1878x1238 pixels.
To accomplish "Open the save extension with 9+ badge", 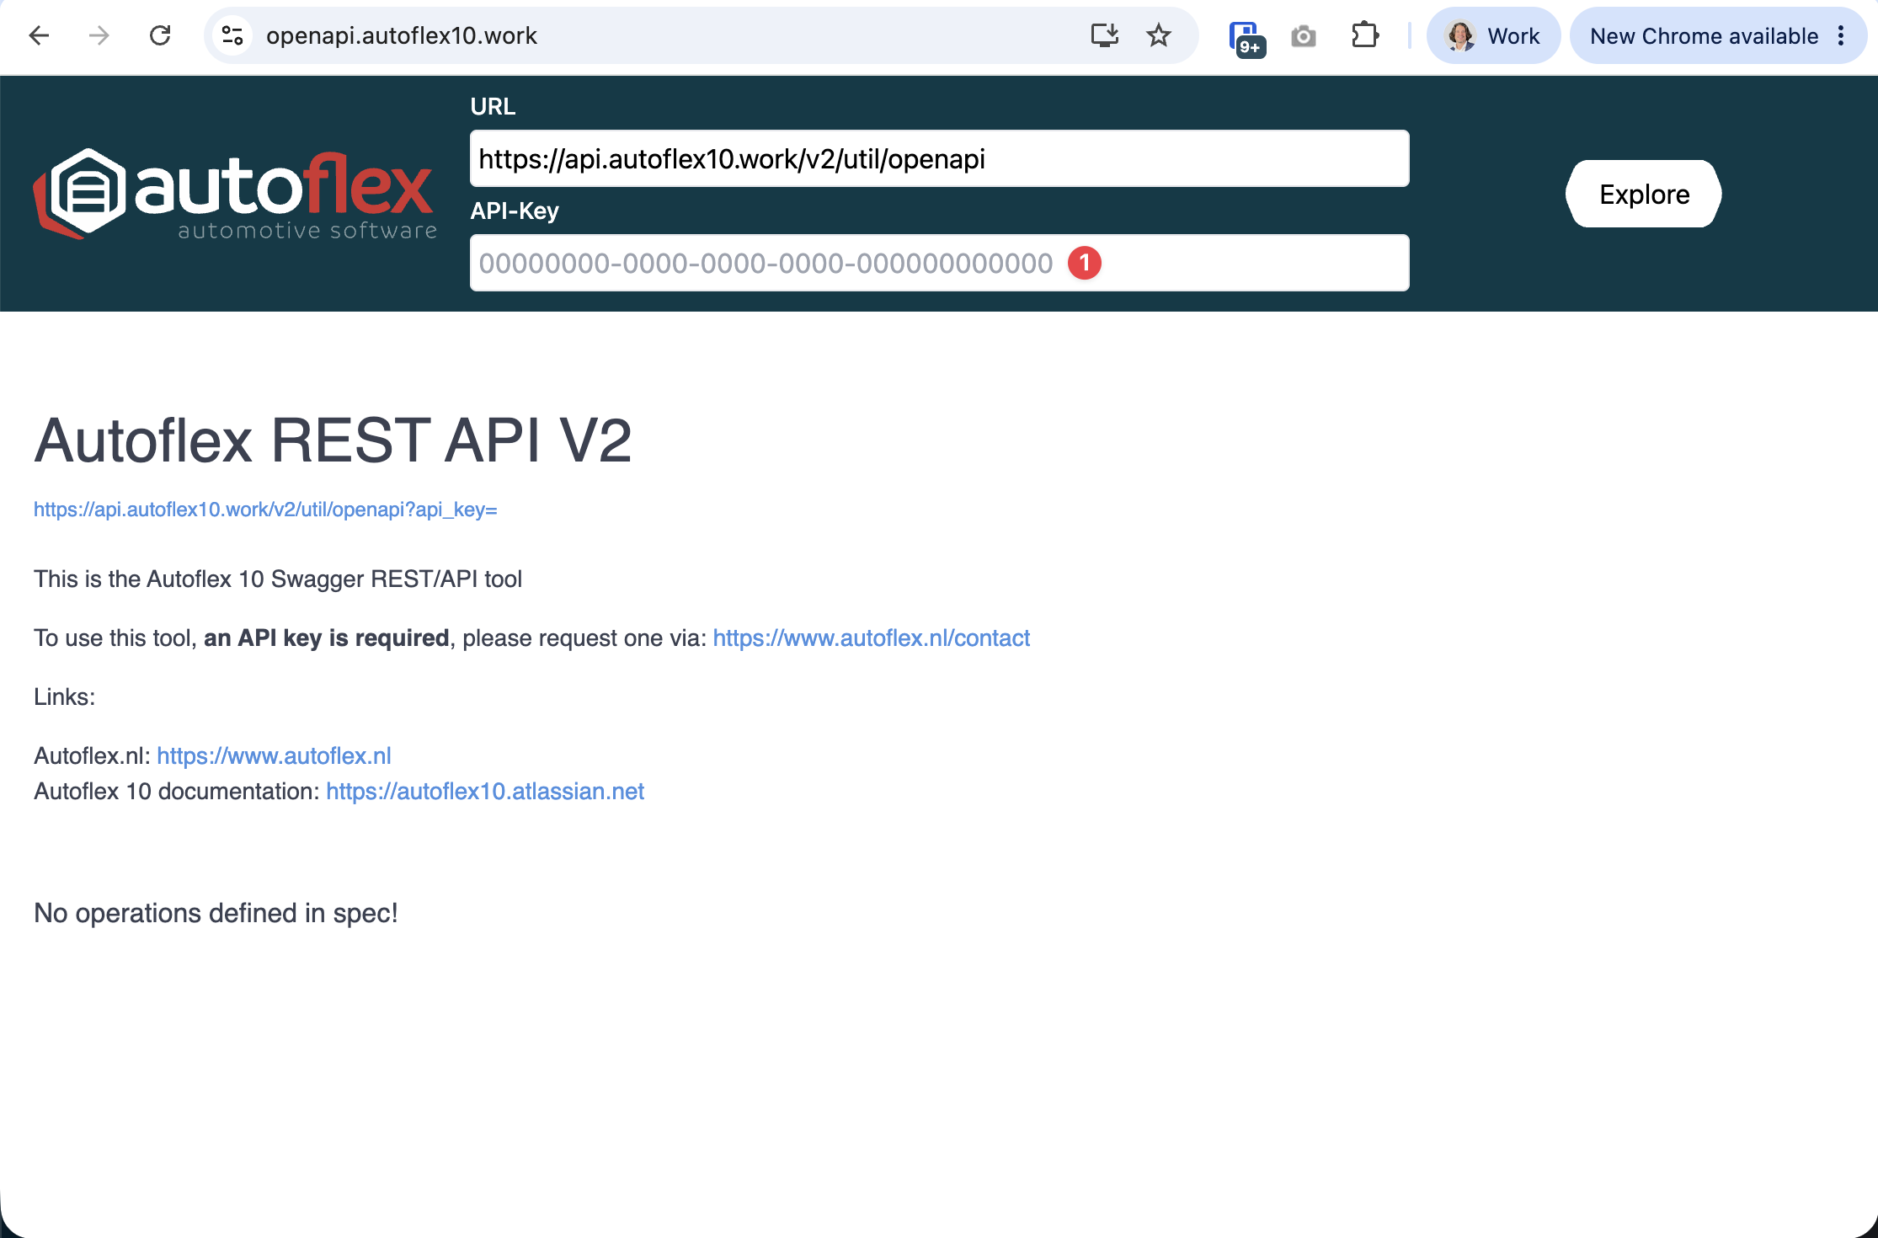I will pyautogui.click(x=1246, y=38).
